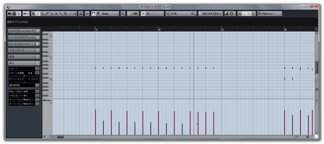The height and width of the screenshot is (144, 324).
Task: Select the Zoom magnifier tool
Action: 65,14
